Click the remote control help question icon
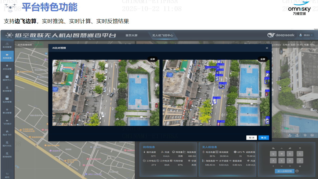This screenshot has width=318, height=179. [297, 171]
